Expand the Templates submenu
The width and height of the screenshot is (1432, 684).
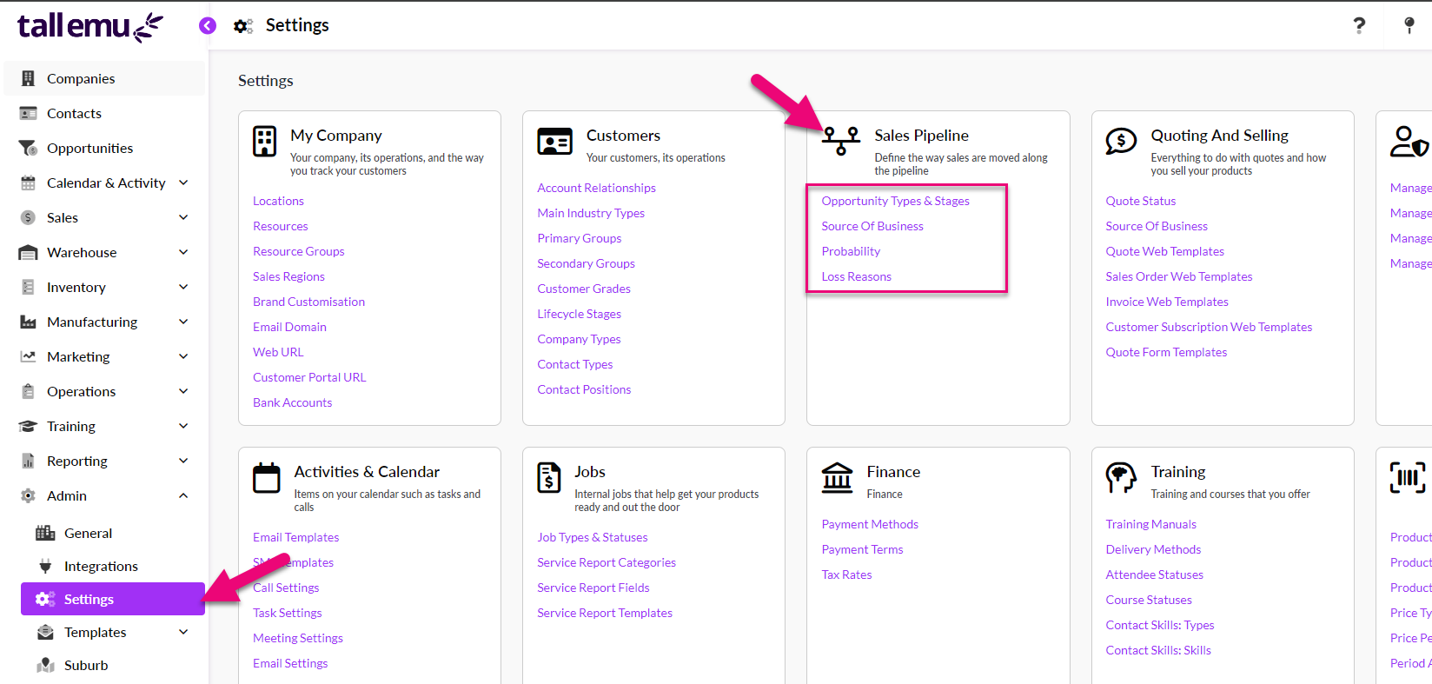tap(183, 632)
